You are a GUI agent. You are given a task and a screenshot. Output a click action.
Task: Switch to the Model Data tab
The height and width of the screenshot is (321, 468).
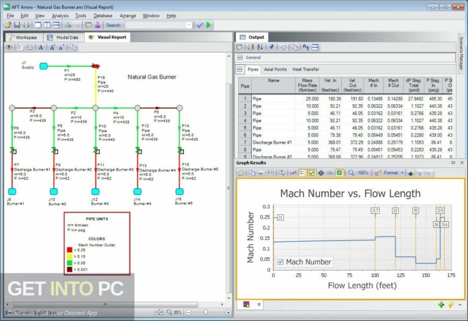[63, 37]
